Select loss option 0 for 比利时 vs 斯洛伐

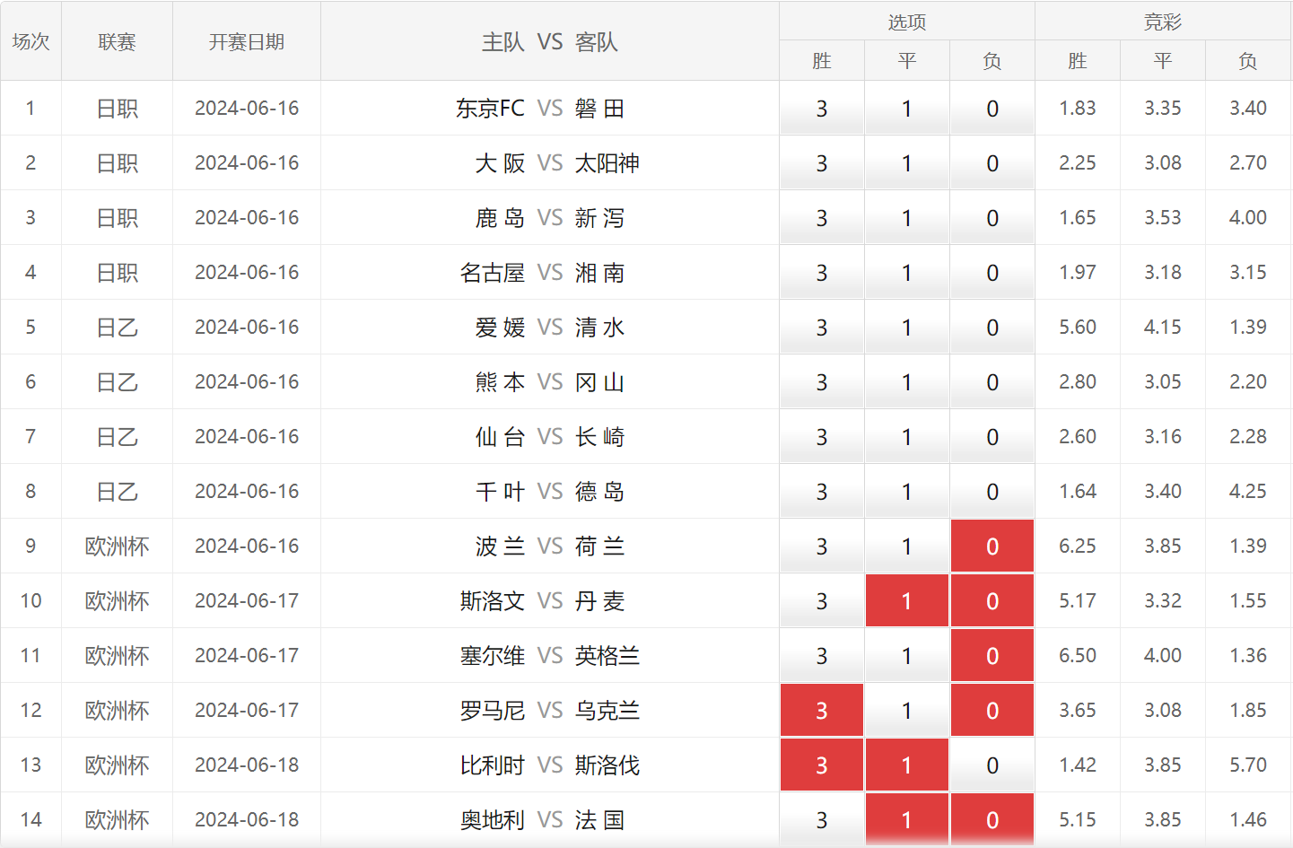pyautogui.click(x=992, y=765)
